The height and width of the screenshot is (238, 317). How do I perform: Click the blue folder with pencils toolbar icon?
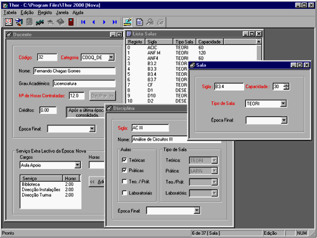pyautogui.click(x=19, y=22)
